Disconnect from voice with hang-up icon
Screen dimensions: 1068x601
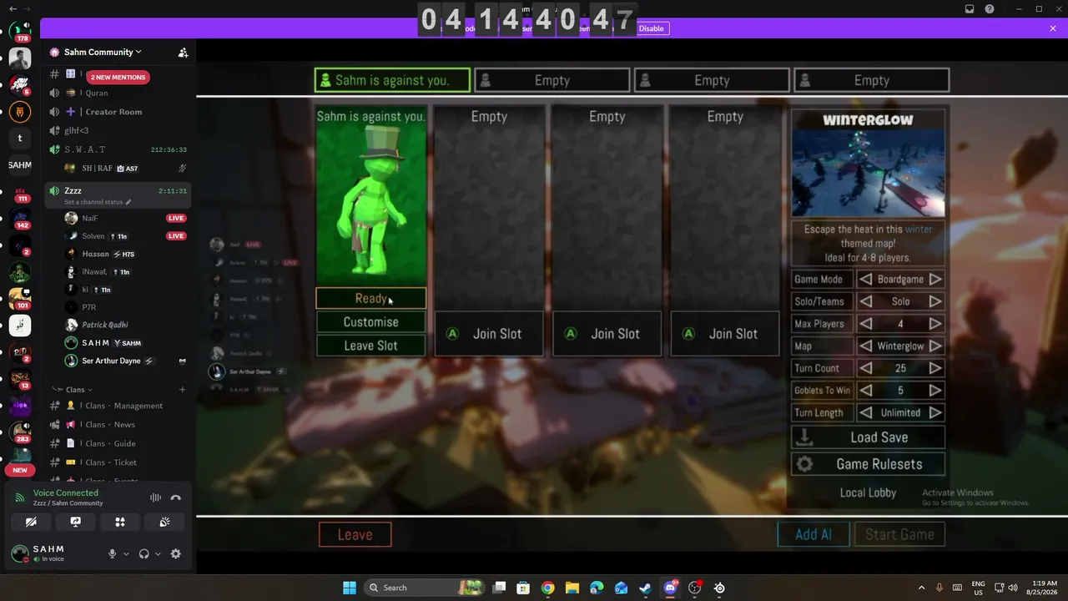(175, 497)
